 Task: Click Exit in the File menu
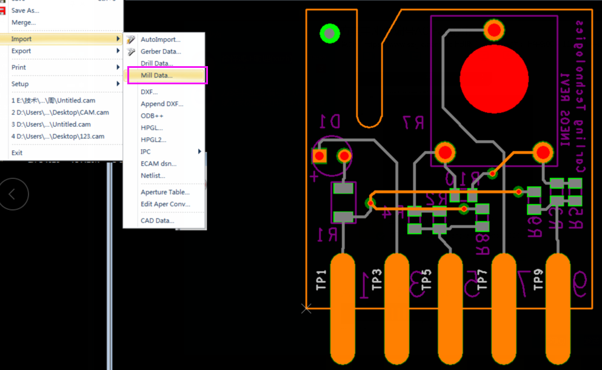(17, 153)
